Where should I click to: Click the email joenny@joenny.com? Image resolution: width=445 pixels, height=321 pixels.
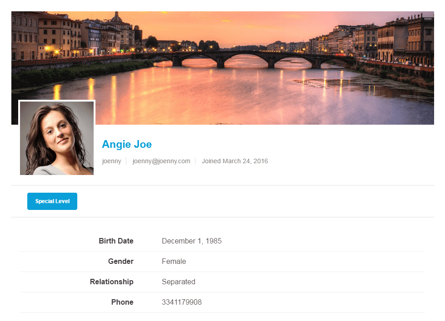161,161
